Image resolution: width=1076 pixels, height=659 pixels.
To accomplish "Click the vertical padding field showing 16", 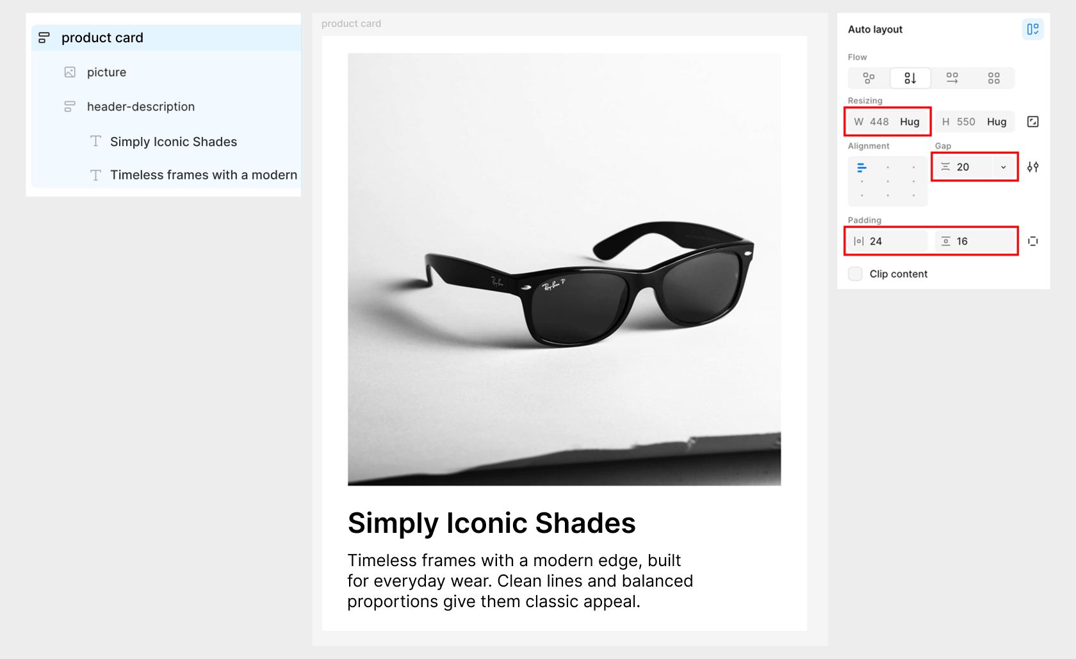I will [975, 241].
